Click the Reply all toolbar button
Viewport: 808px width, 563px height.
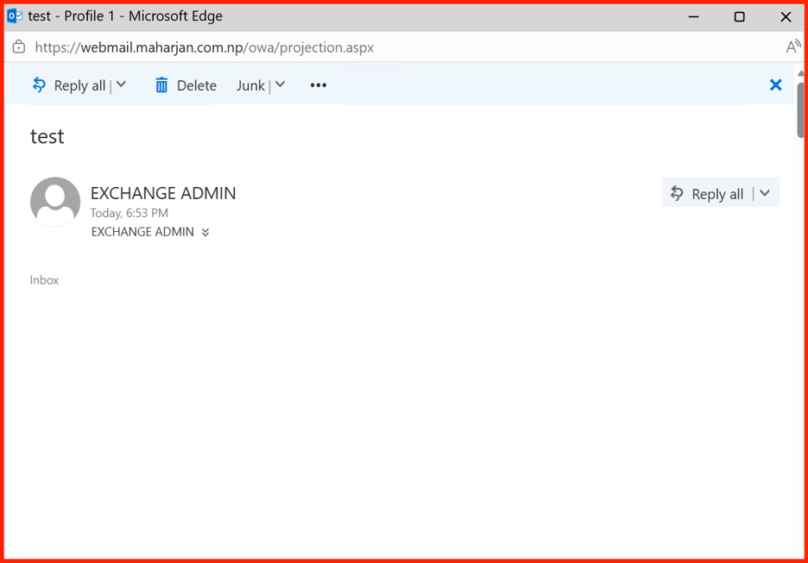69,85
